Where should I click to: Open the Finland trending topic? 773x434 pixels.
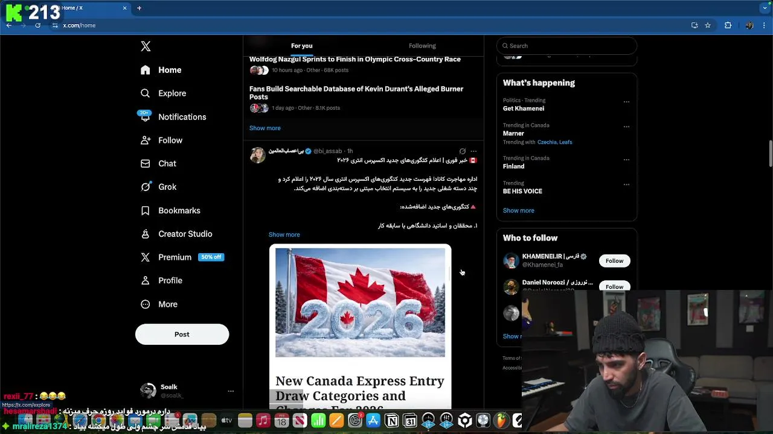click(x=513, y=166)
